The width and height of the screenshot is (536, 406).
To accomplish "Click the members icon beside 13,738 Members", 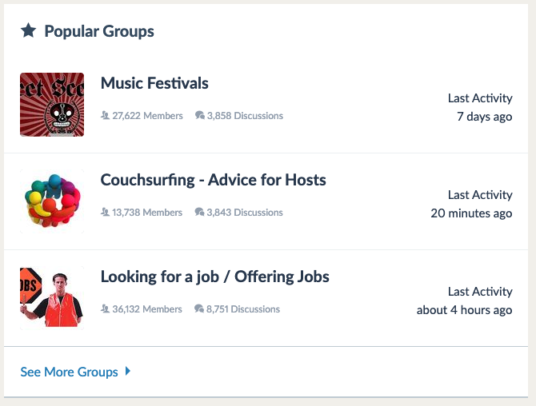I will click(105, 212).
